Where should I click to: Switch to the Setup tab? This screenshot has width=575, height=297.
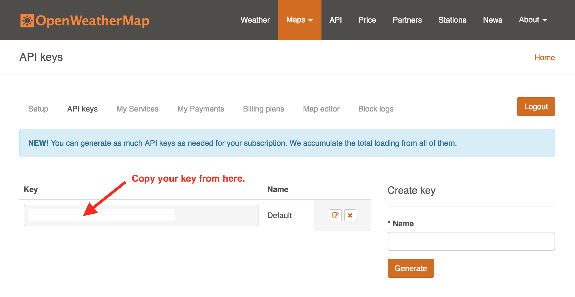click(38, 109)
